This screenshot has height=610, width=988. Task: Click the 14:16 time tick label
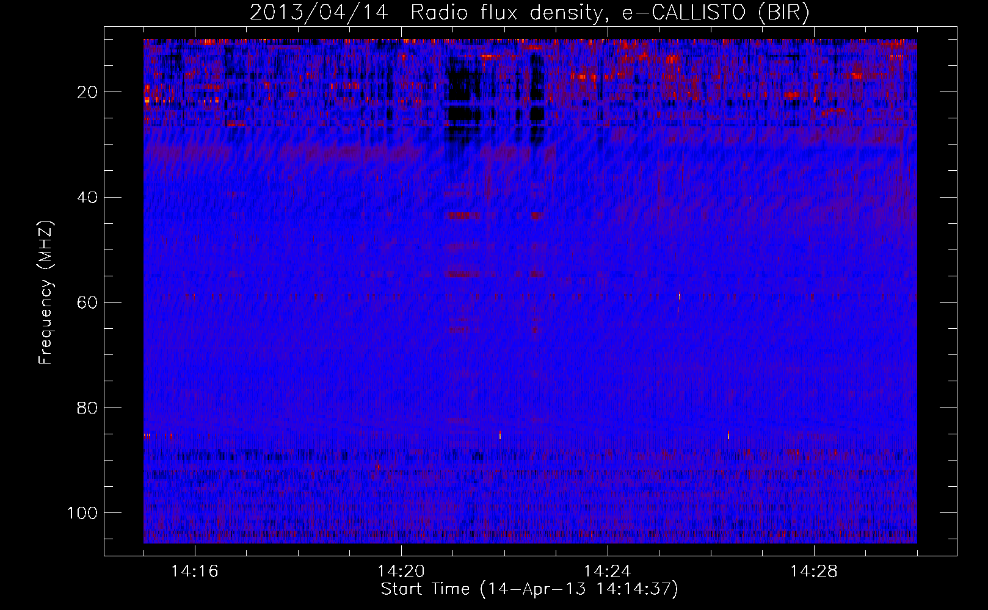(195, 572)
